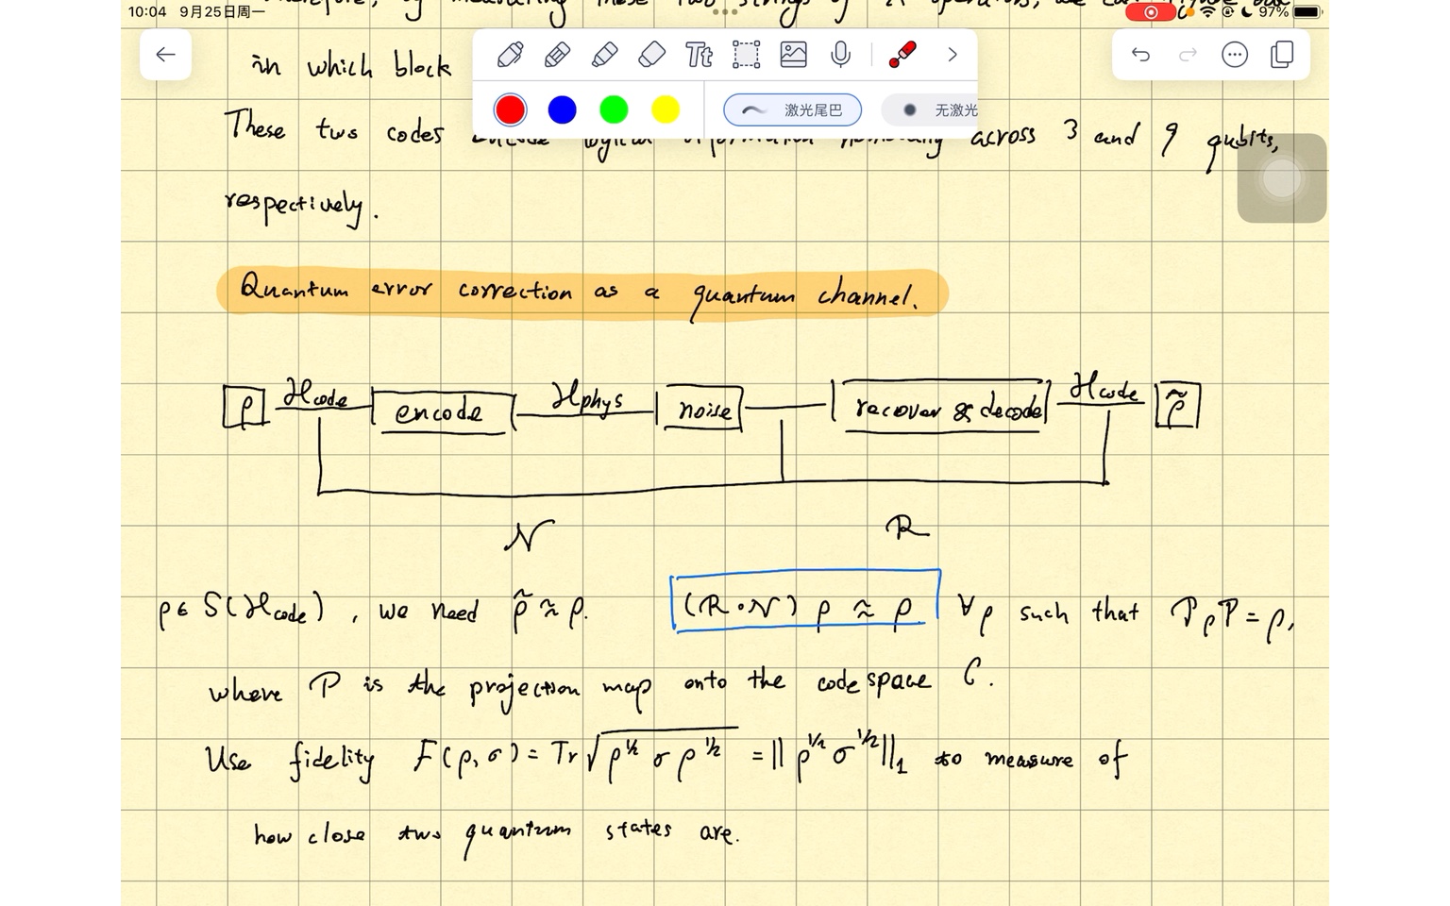Screen dimensions: 1450x906
Task: Choose the red color swatch
Action: [510, 109]
